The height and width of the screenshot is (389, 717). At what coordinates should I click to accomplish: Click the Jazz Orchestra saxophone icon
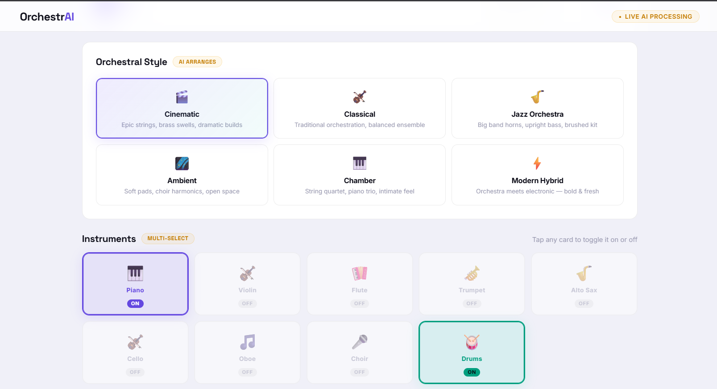click(537, 97)
